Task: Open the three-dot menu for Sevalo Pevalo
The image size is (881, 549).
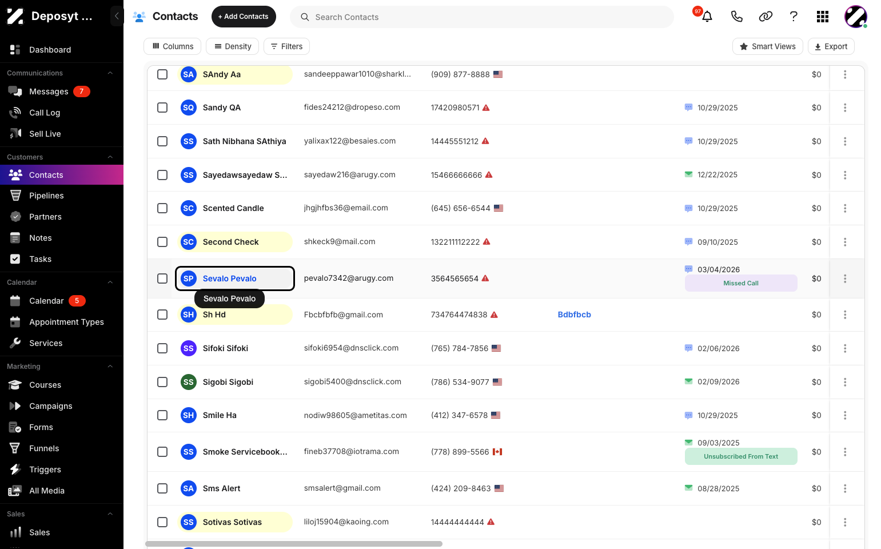Action: tap(845, 279)
